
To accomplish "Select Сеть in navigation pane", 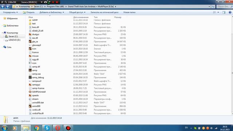I will coord(9,47).
